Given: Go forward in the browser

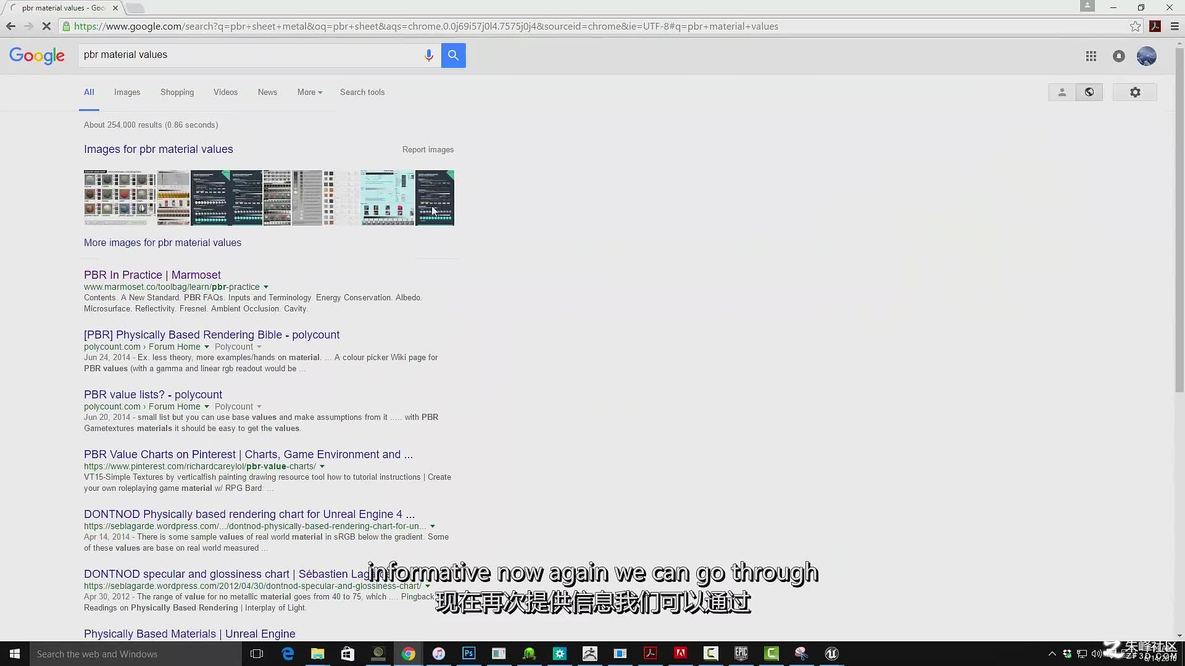Looking at the screenshot, I should pos(28,26).
